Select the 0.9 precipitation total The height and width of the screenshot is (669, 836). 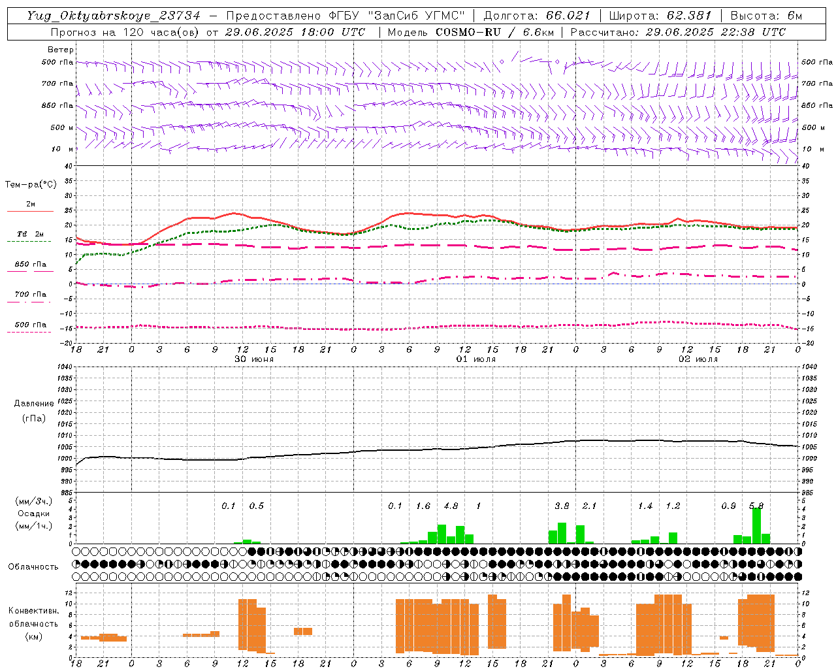pyautogui.click(x=729, y=506)
